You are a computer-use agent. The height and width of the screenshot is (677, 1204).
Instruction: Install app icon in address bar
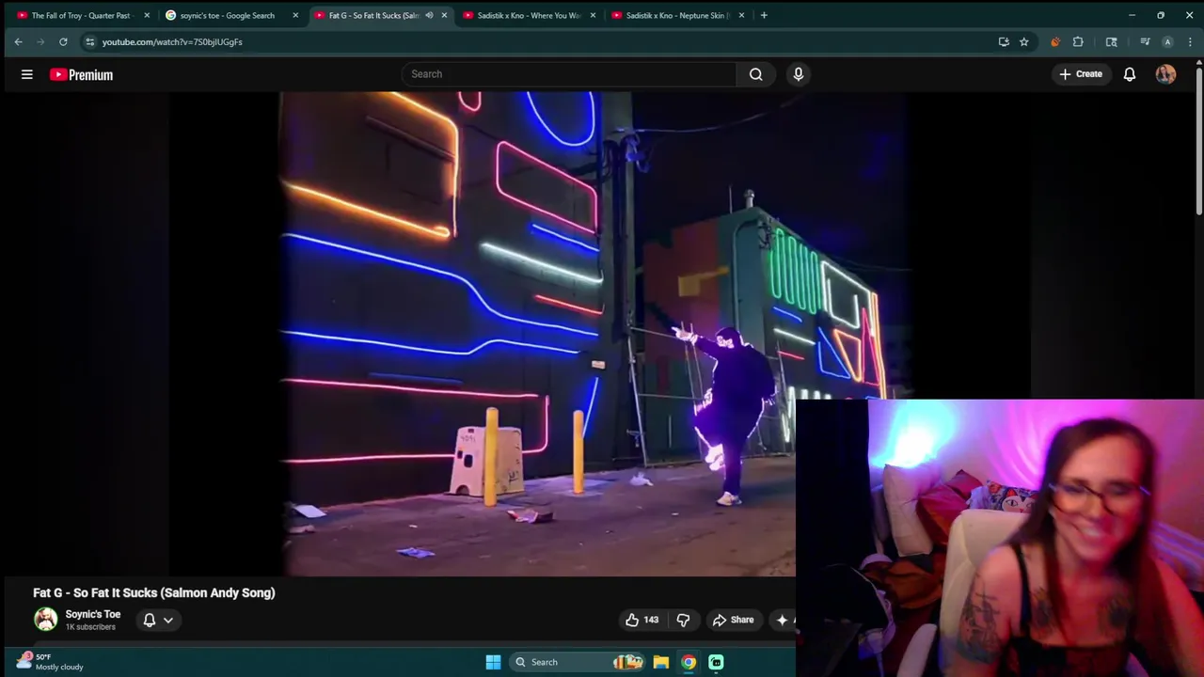click(x=1004, y=41)
